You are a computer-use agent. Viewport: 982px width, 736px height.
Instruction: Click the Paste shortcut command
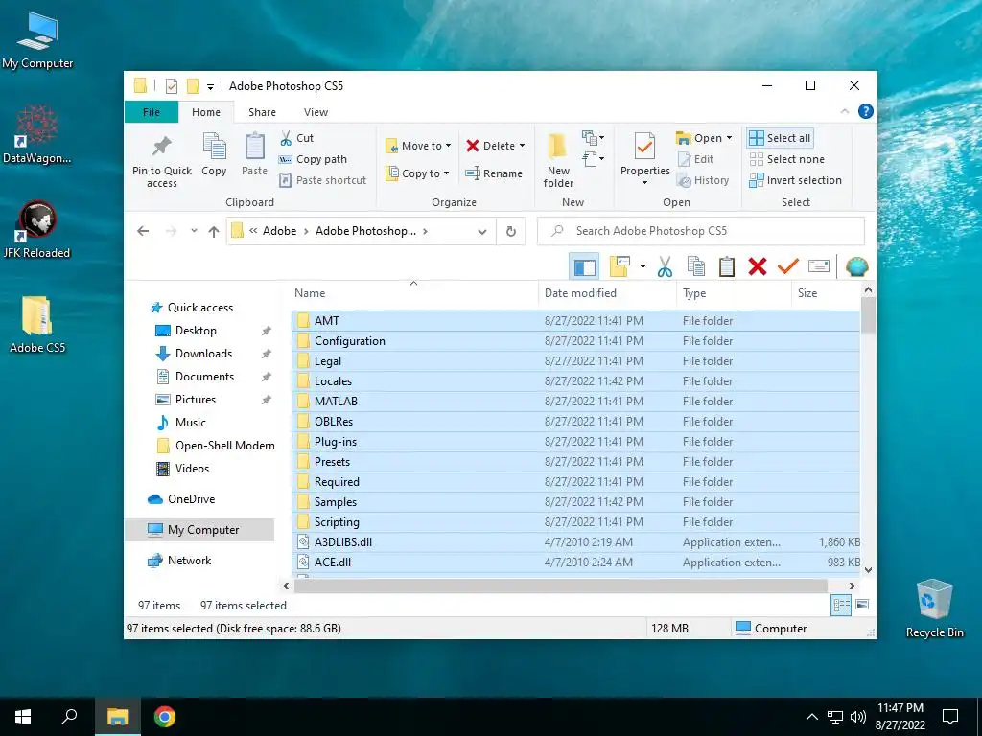tap(322, 180)
